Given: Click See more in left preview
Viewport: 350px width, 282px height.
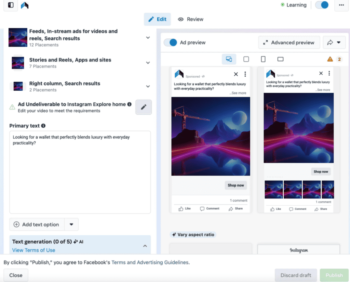Looking at the screenshot, I should pyautogui.click(x=238, y=93).
